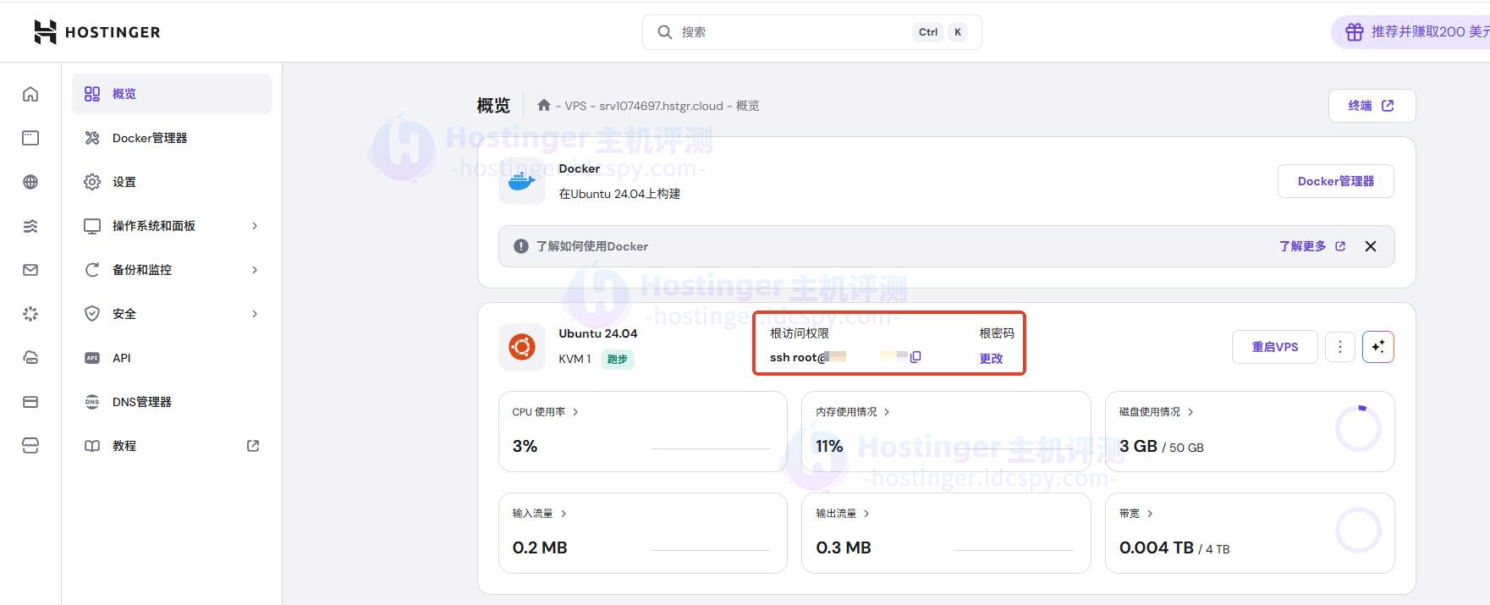Open the home icon in the left rail
Image resolution: width=1490 pixels, height=605 pixels.
(30, 94)
